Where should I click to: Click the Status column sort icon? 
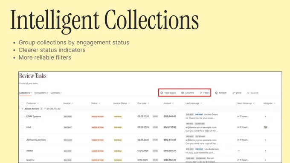click(99, 103)
